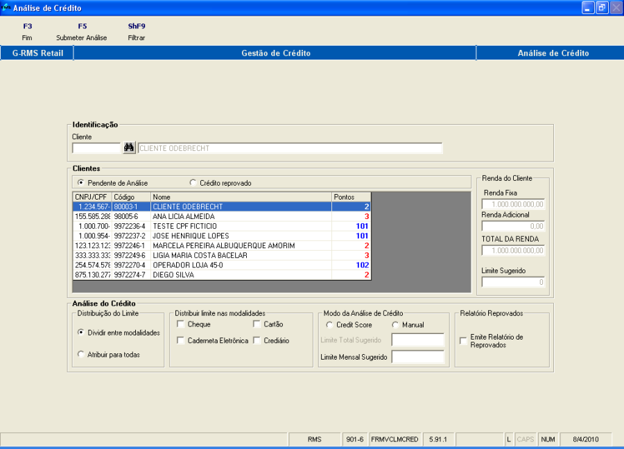This screenshot has height=449, width=624.
Task: Click the application icon in the title bar
Action: point(7,8)
